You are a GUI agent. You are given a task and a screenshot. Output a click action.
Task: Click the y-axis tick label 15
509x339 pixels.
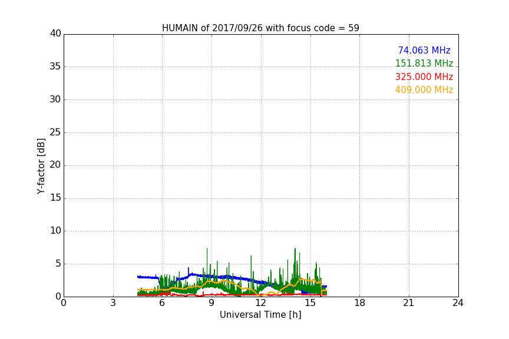coord(55,198)
